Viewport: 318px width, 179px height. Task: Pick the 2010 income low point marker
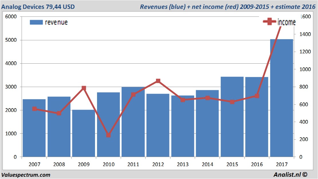click(x=108, y=135)
